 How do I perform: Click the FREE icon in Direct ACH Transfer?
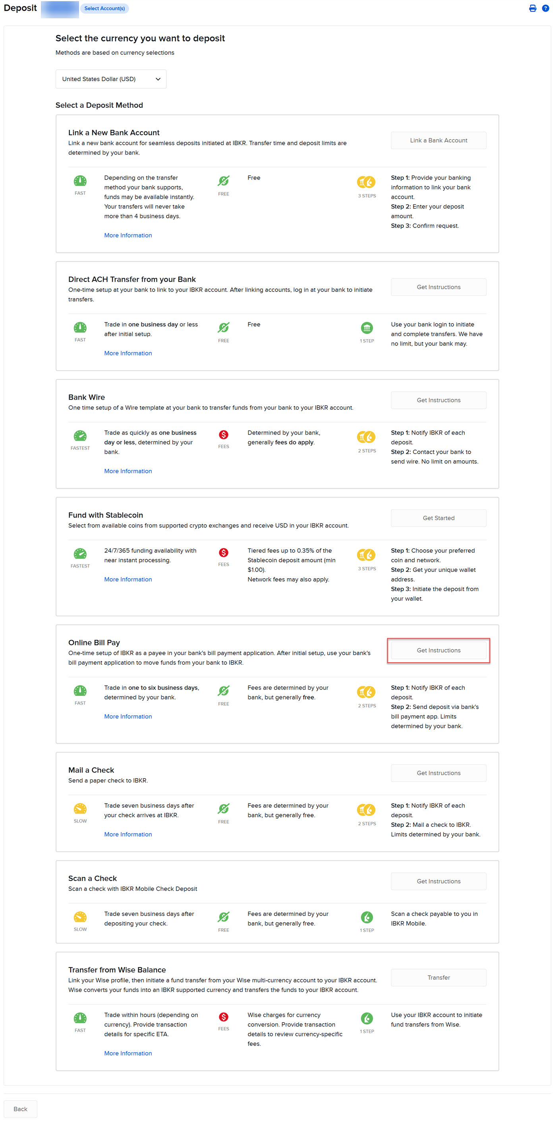tap(224, 327)
